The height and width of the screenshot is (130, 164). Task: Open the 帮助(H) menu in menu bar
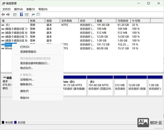tap(43, 9)
